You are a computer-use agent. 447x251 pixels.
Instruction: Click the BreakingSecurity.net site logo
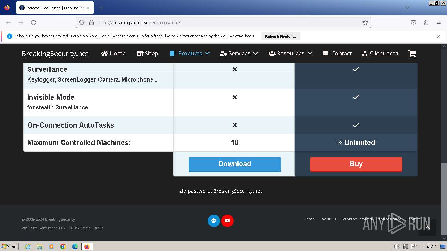(55, 54)
